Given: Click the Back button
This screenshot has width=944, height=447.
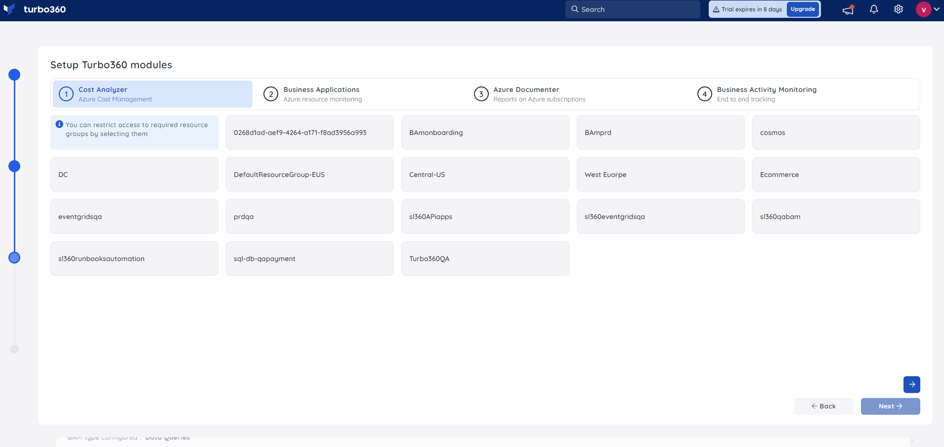Looking at the screenshot, I should coord(824,406).
